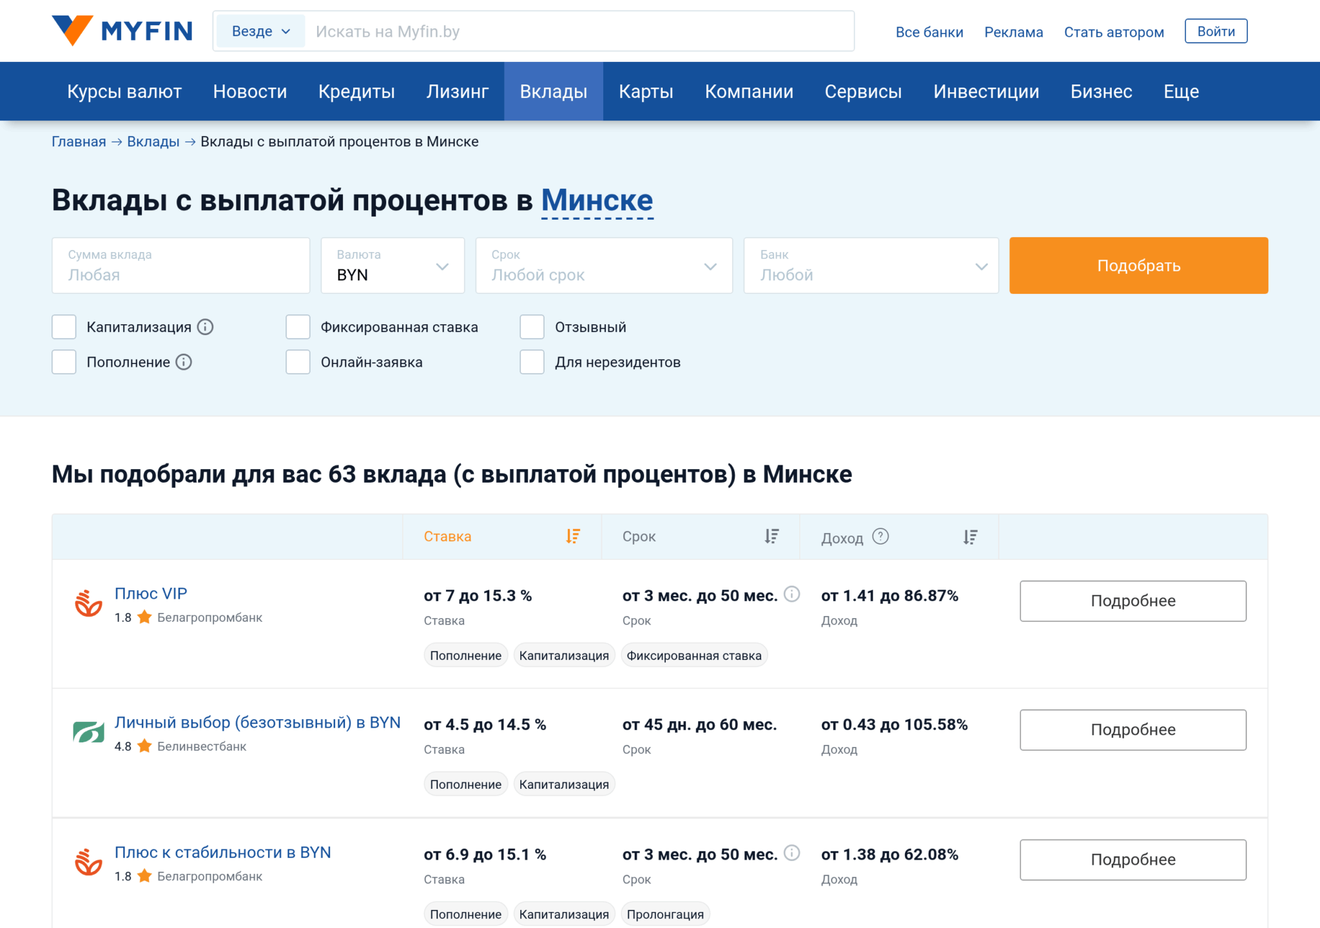Expand the Срок dropdown

coord(604,266)
